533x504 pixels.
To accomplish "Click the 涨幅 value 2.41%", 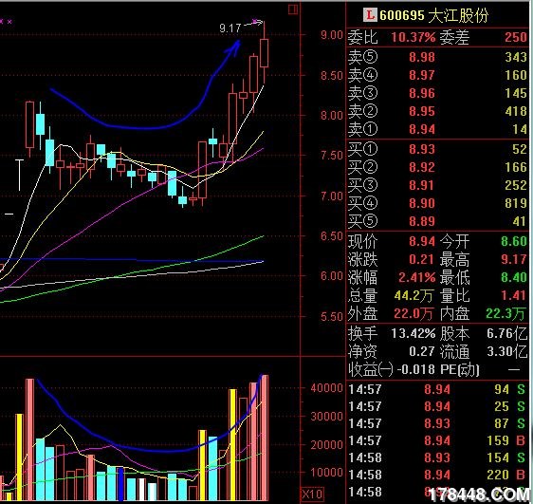I will [416, 277].
